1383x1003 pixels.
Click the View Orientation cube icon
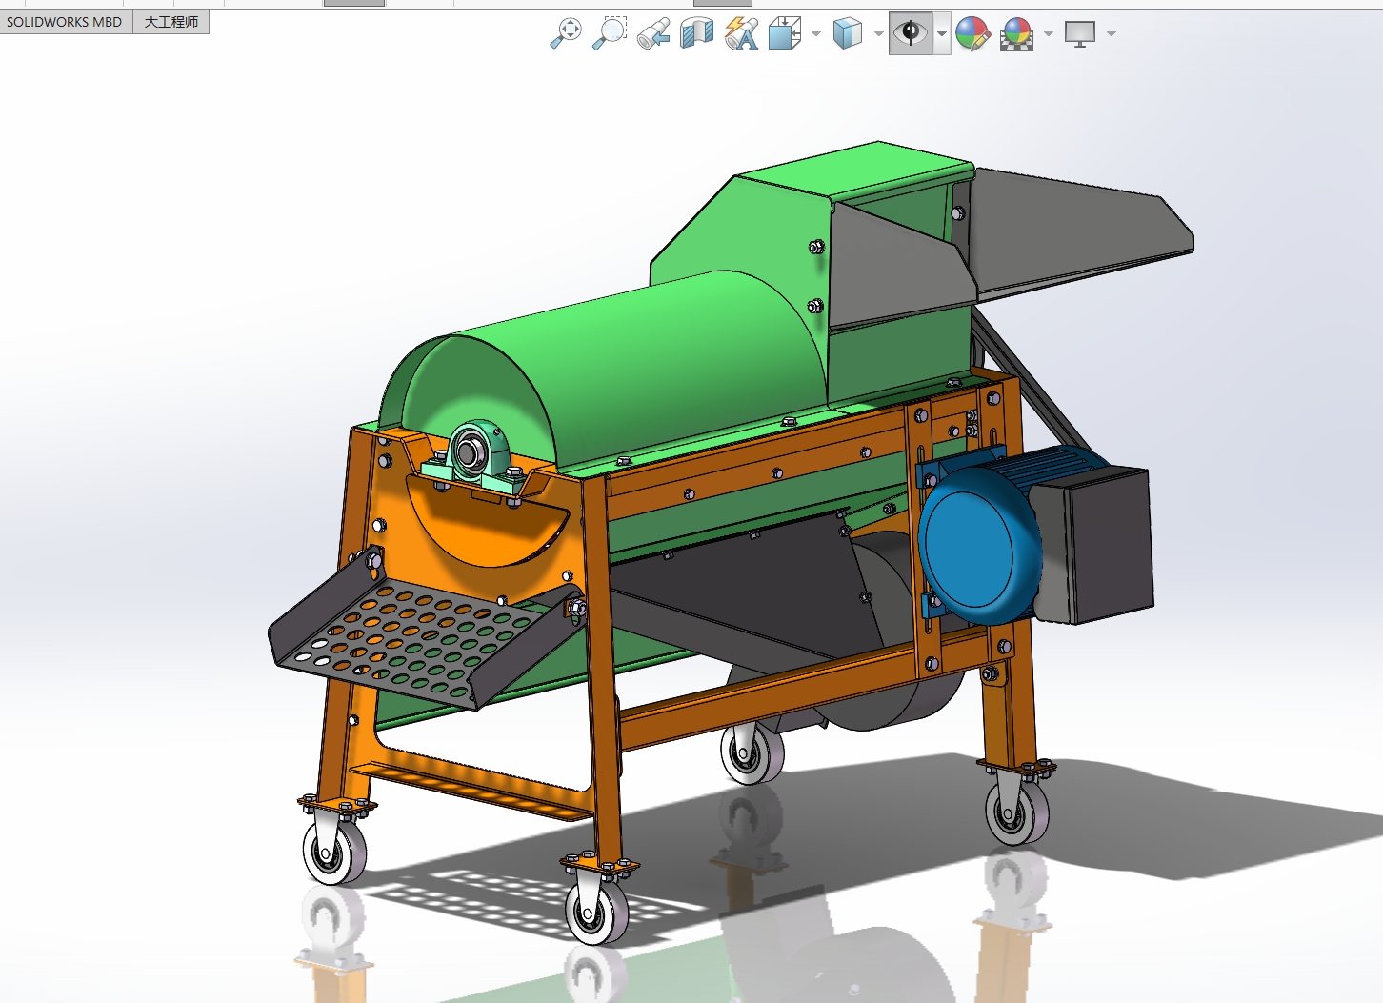[785, 33]
